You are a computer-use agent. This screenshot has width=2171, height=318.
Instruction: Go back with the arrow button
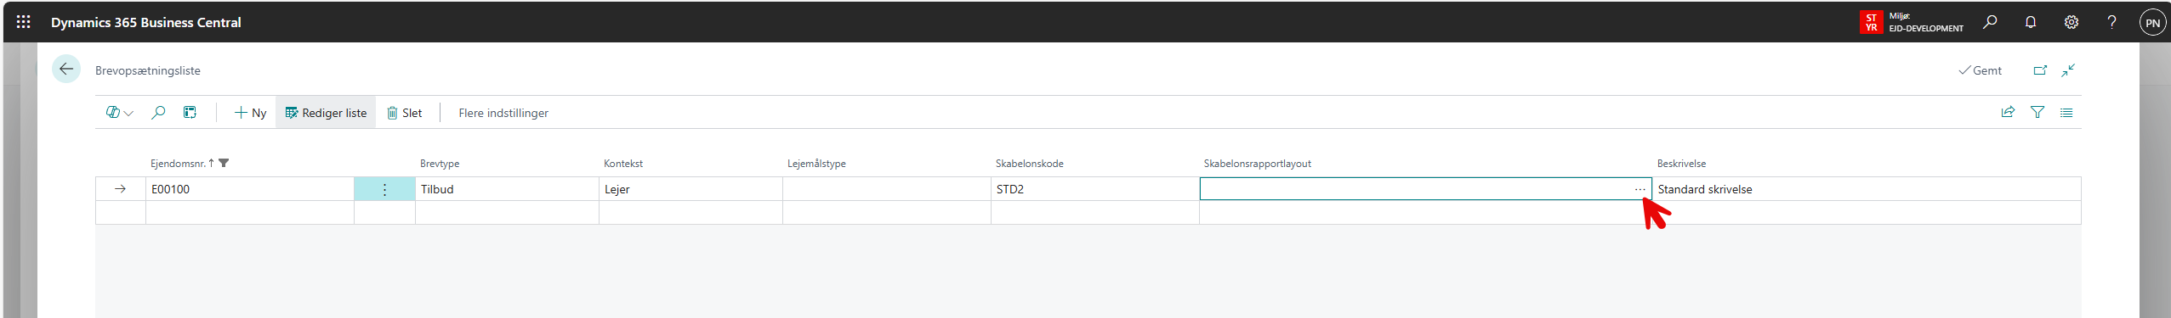coord(66,70)
